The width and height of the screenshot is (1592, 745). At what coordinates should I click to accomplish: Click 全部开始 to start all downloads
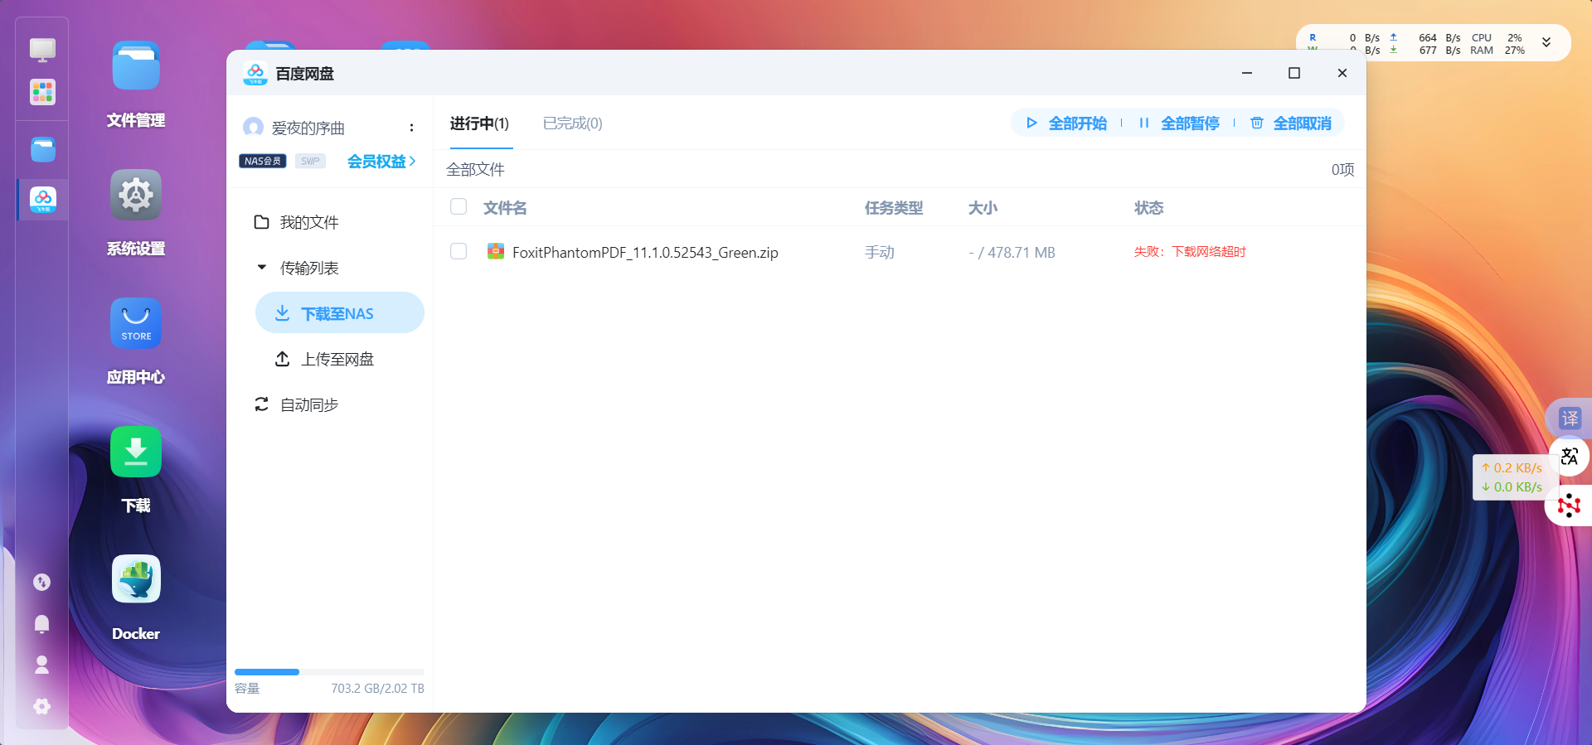(x=1067, y=123)
